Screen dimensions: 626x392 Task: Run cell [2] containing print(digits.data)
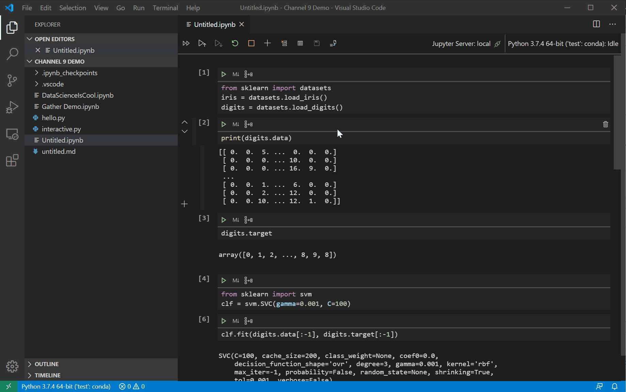[x=224, y=124]
